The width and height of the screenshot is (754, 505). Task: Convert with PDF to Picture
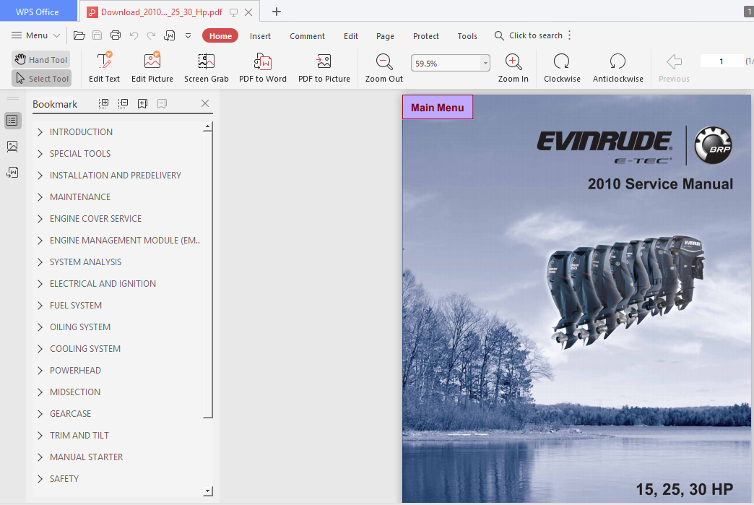324,67
